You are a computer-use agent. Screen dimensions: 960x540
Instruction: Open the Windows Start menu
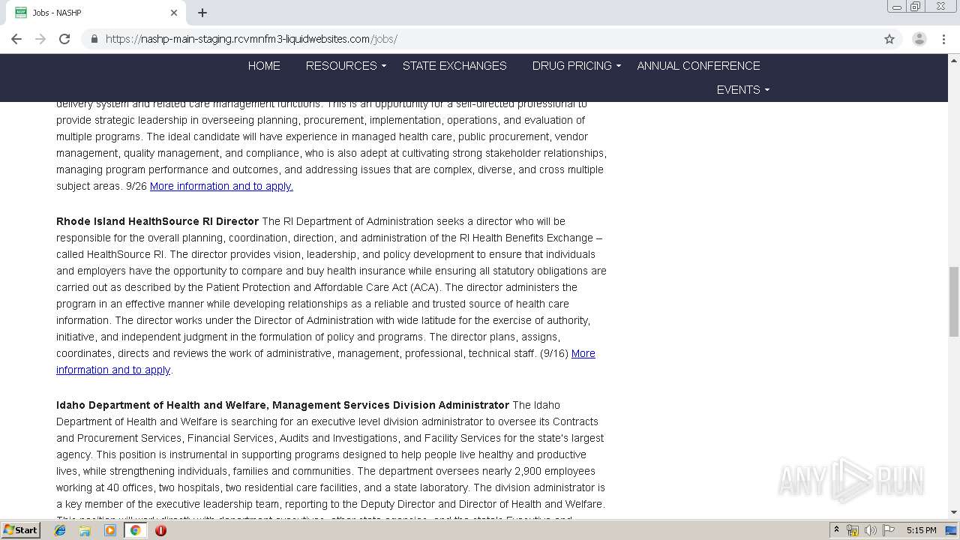point(21,529)
